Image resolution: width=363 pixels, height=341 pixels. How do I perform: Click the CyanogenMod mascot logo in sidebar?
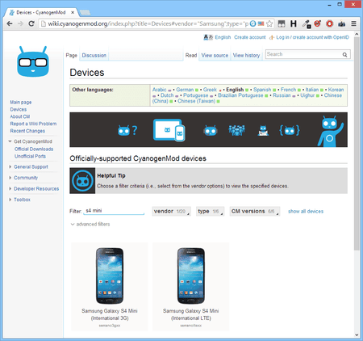point(33,61)
